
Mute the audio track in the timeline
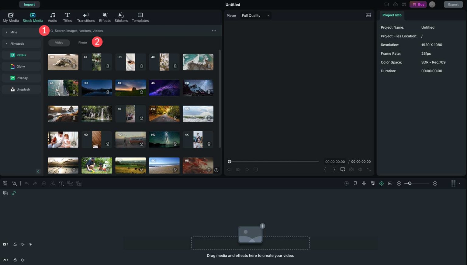tap(22, 260)
